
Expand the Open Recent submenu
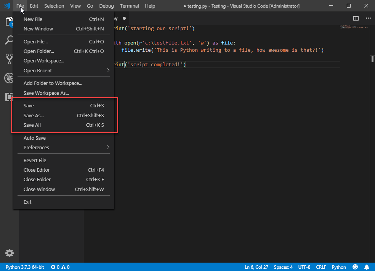(x=64, y=71)
